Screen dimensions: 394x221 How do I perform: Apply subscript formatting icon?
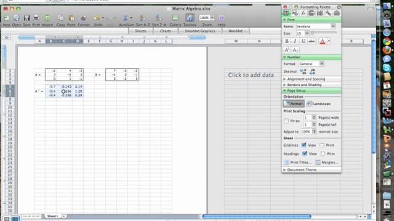pyautogui.click(x=295, y=50)
